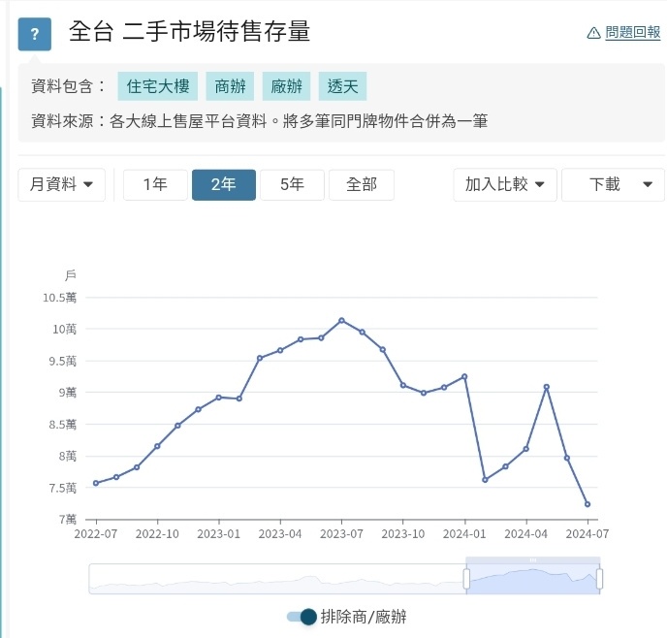
Task: Click the warning triangle icon beside 問題回報
Action: [x=594, y=33]
